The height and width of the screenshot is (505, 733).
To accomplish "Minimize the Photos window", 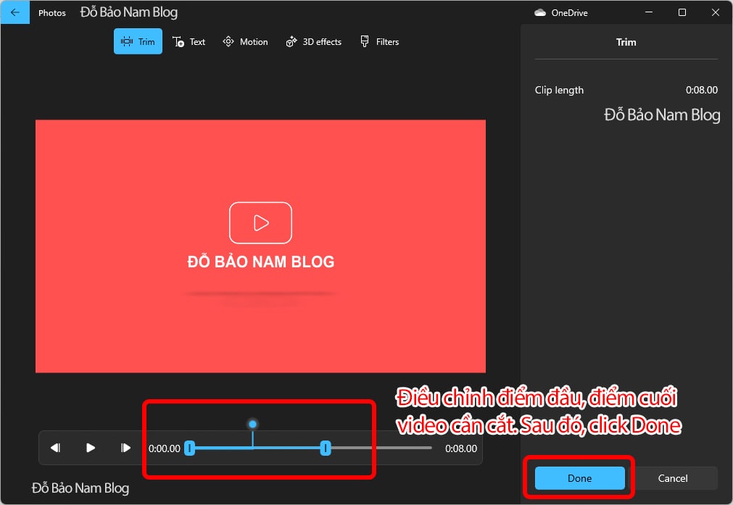I will coord(649,12).
